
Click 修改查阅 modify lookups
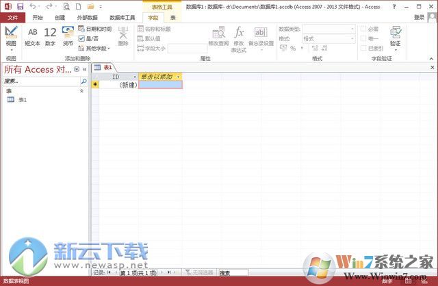[x=218, y=36]
